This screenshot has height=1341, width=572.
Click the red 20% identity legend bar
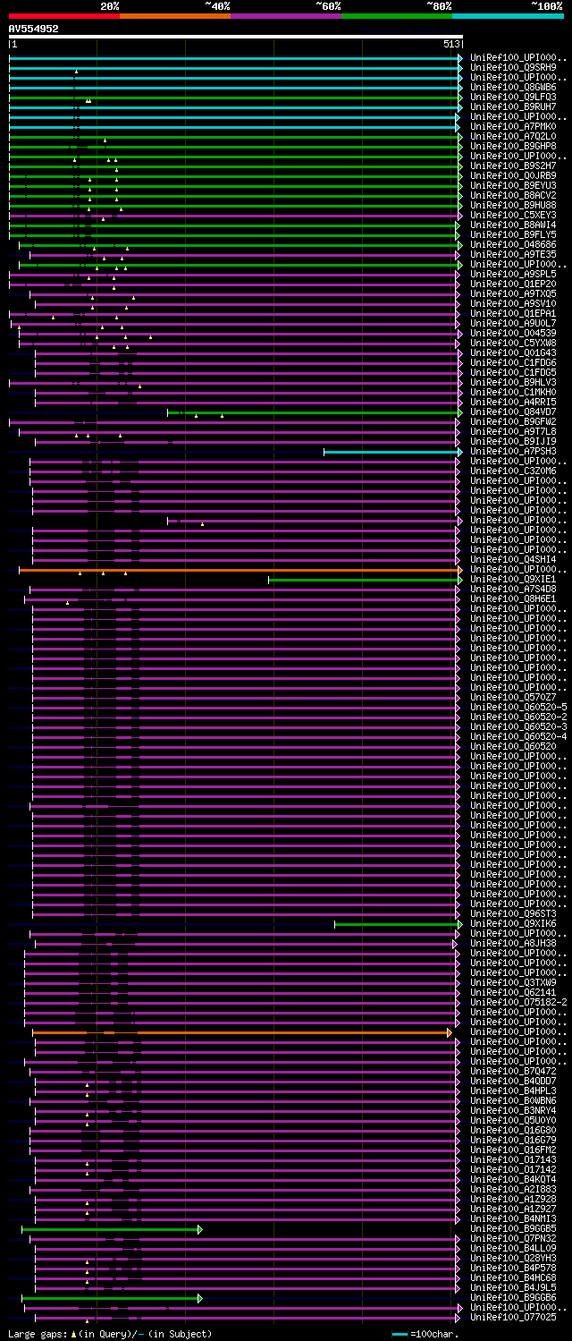(x=63, y=16)
